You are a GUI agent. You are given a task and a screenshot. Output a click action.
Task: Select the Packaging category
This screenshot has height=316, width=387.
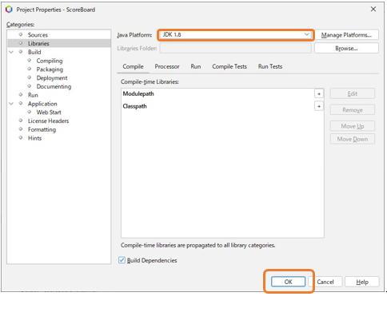click(50, 69)
